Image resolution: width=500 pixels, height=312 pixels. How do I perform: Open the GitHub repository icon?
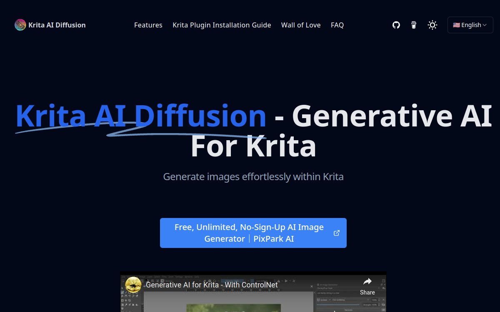(x=396, y=25)
